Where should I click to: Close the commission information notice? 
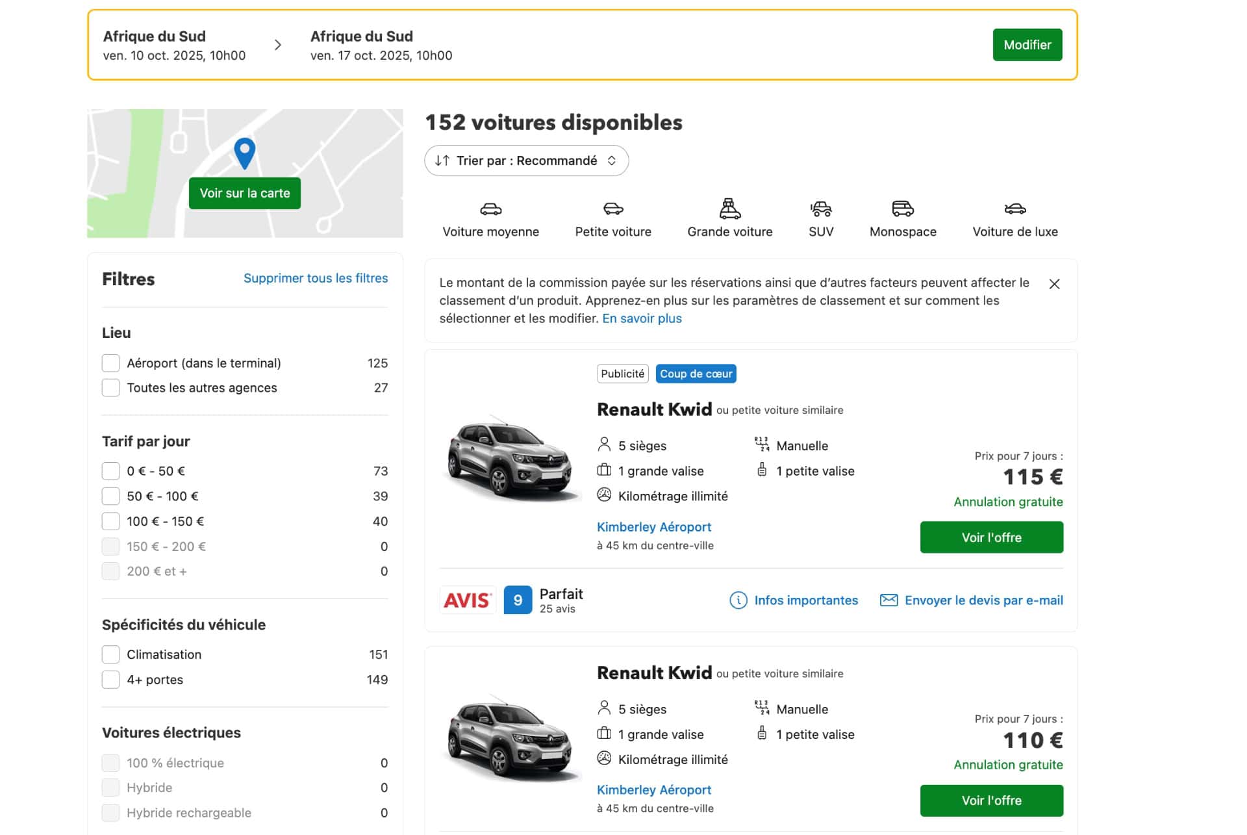click(1054, 284)
